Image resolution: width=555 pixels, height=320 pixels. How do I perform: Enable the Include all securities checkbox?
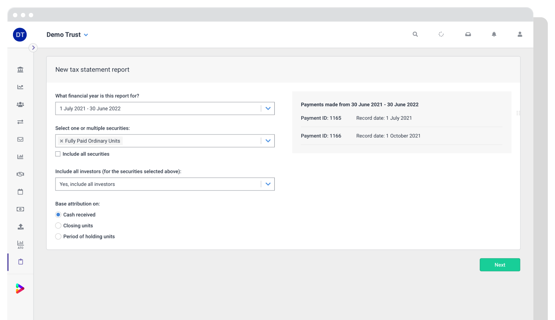pyautogui.click(x=58, y=154)
